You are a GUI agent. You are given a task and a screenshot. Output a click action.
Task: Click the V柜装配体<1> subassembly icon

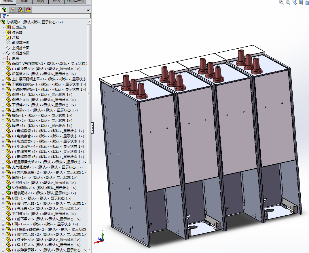coord(8,188)
